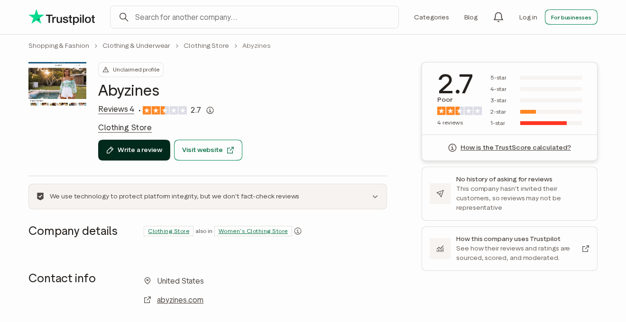The width and height of the screenshot is (626, 322).
Task: Click the For businesses button
Action: click(x=571, y=17)
